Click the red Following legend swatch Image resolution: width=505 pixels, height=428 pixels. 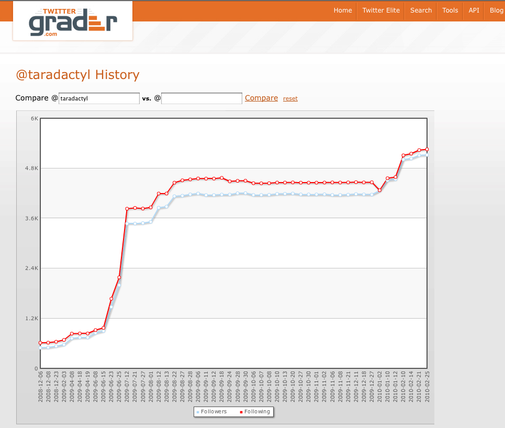[241, 412]
